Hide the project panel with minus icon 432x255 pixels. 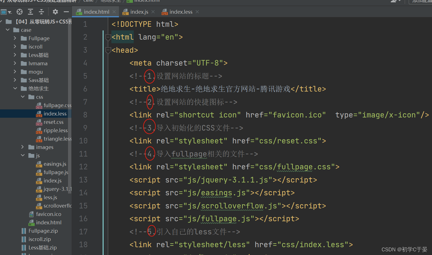click(66, 12)
